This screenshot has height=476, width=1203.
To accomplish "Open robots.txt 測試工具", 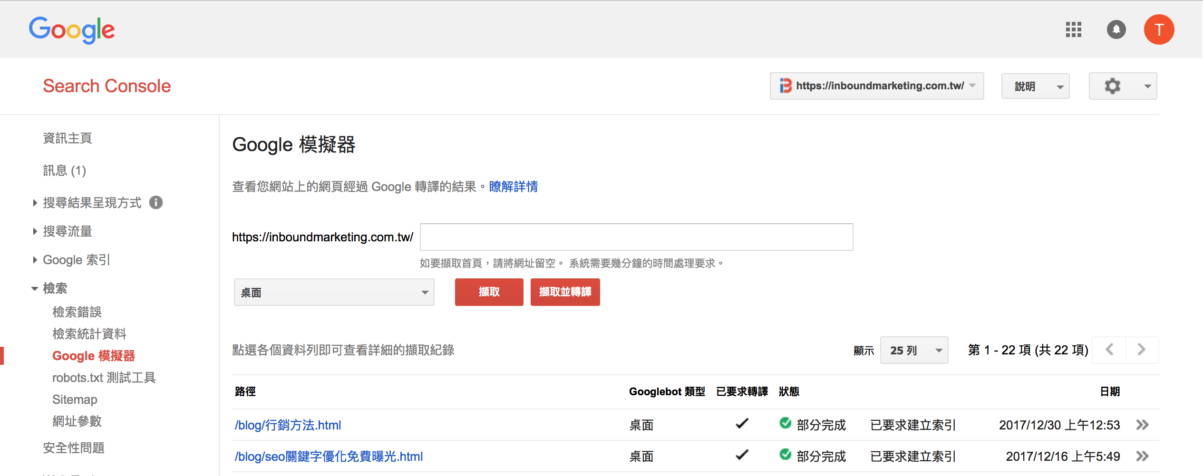I will (x=104, y=377).
